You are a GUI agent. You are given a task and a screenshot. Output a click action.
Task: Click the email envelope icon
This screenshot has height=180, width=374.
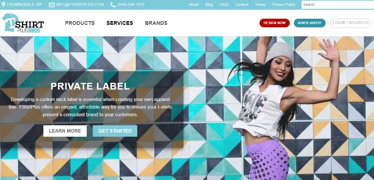tap(52, 5)
